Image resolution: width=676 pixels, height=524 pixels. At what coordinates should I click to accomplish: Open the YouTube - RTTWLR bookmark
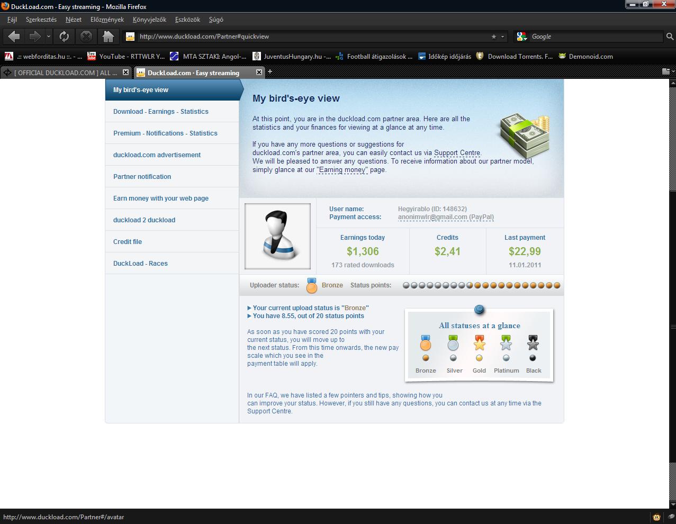click(x=126, y=56)
